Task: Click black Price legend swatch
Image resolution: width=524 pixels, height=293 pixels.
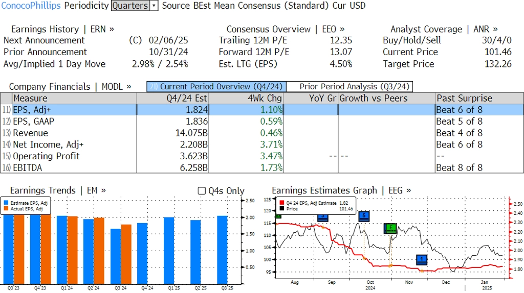Action: pyautogui.click(x=282, y=209)
